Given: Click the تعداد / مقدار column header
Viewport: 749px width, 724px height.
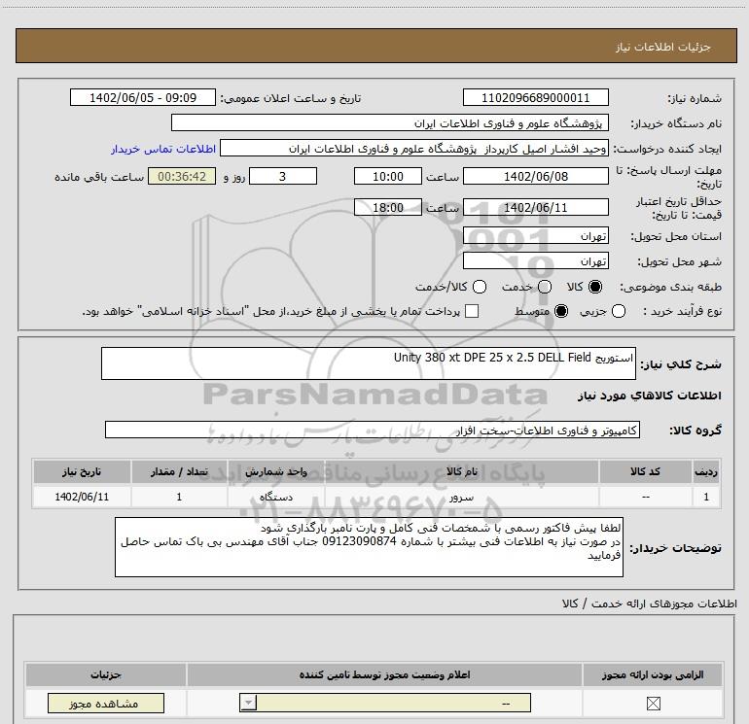Looking at the screenshot, I should 179,471.
